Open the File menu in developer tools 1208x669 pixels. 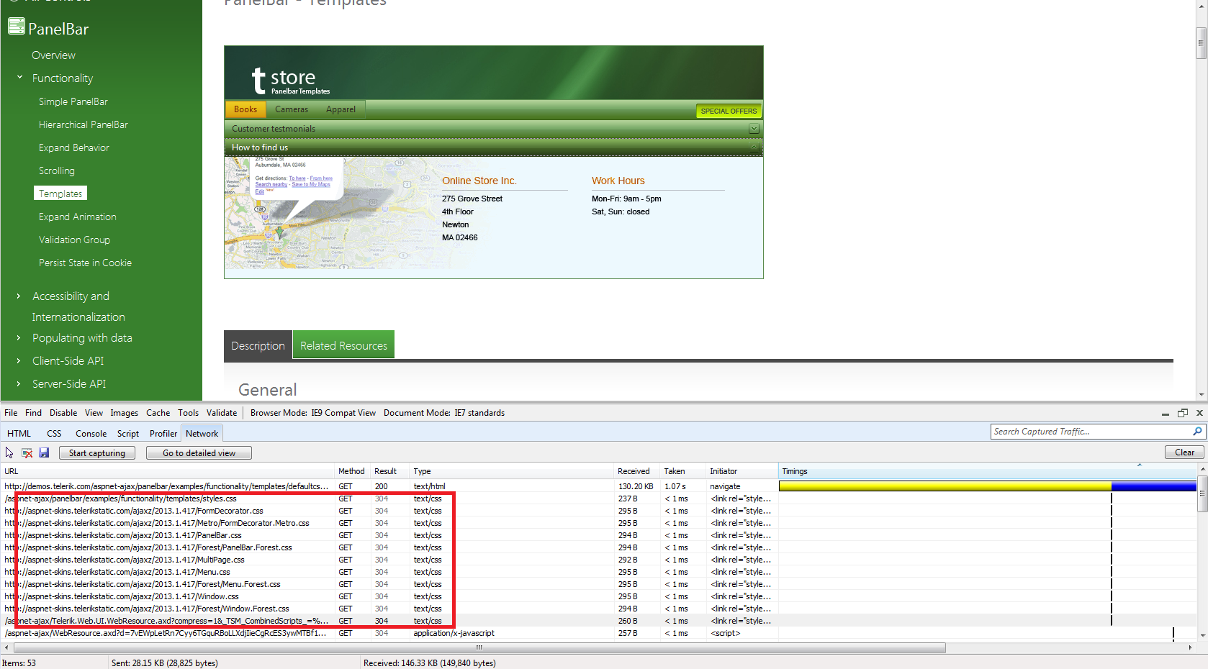(x=11, y=413)
